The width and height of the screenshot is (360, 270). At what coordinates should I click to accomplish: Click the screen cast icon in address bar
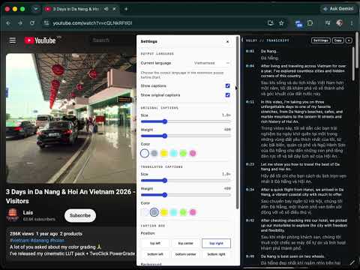271,23
